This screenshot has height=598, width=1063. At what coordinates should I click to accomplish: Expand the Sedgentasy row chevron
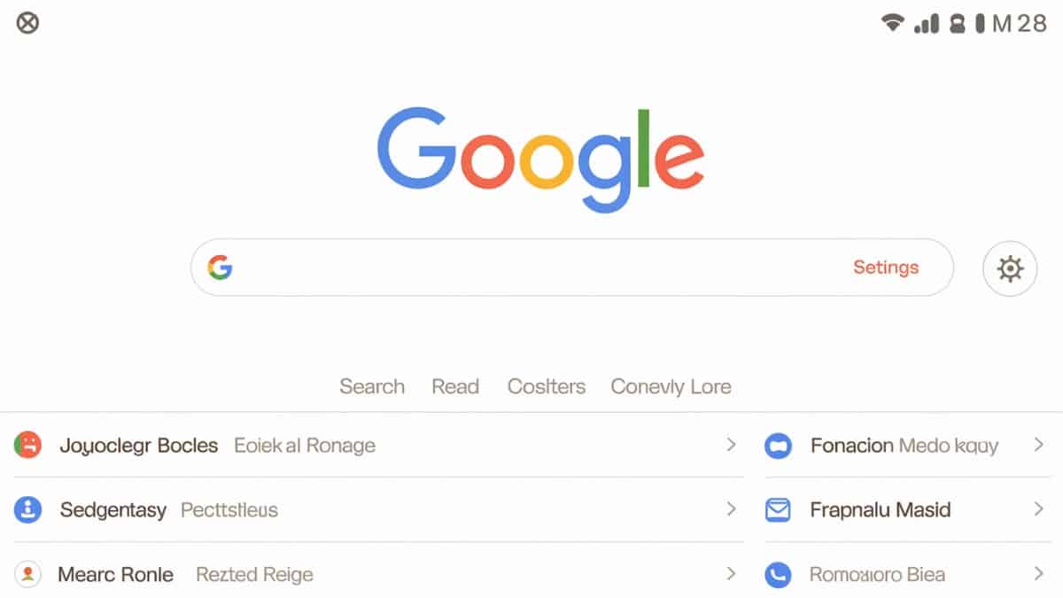(731, 509)
